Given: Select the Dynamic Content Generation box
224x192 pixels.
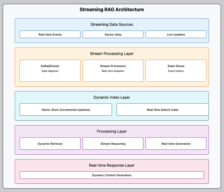Looking at the screenshot, I should (x=112, y=175).
